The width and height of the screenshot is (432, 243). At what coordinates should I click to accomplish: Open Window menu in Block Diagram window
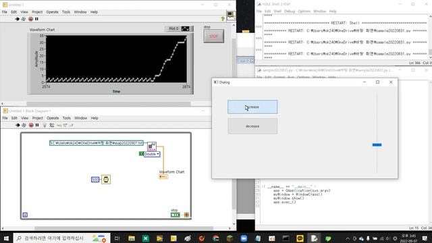[x=81, y=118]
